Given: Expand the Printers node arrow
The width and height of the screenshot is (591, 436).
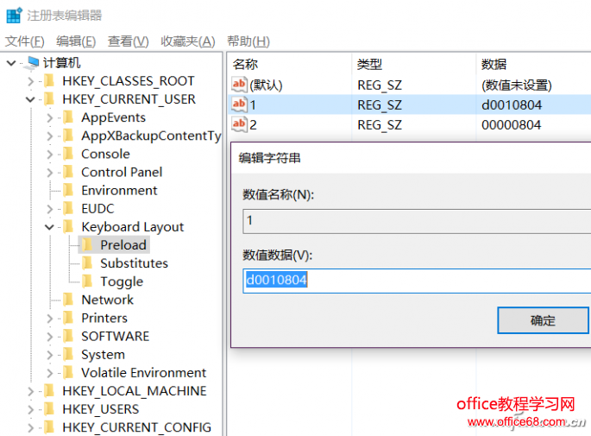Looking at the screenshot, I should coord(50,318).
